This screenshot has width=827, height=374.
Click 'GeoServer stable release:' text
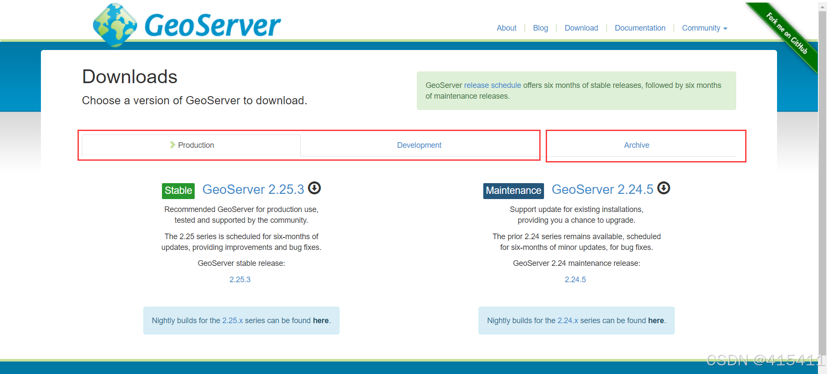(241, 263)
